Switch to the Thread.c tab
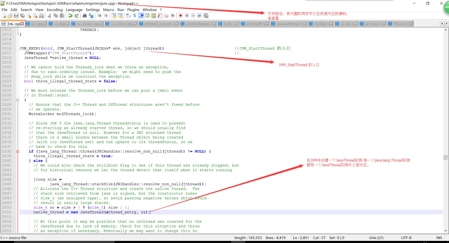Image resolution: width=449 pixels, height=243 pixels. click(400, 24)
